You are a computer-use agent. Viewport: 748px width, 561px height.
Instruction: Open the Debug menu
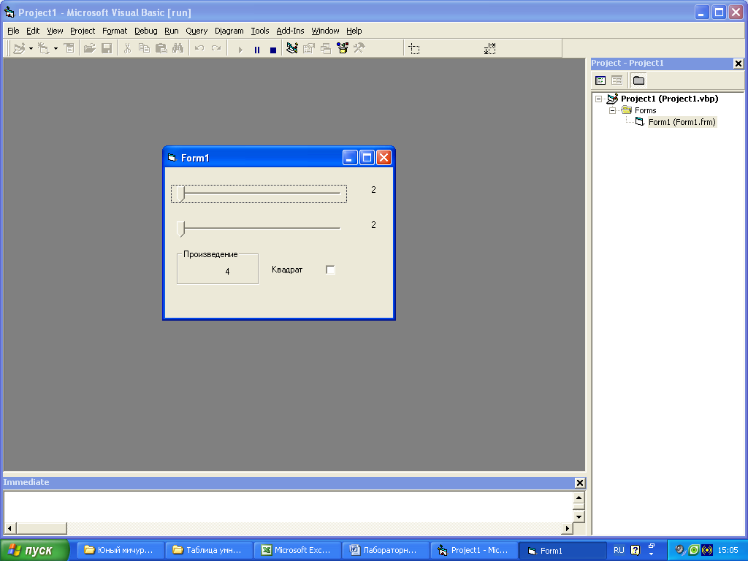click(x=145, y=31)
